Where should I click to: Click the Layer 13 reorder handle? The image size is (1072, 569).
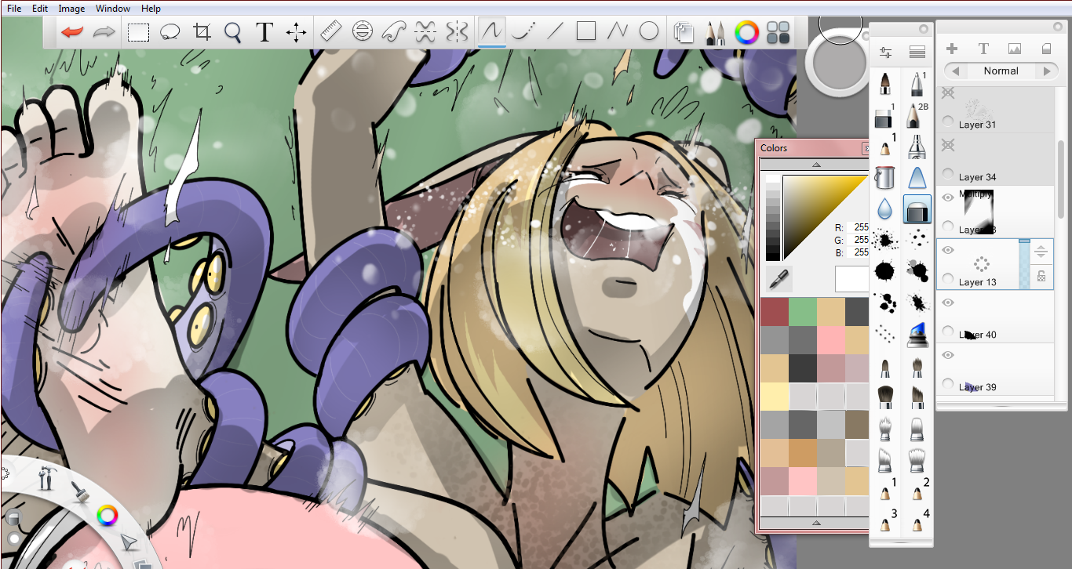click(x=1041, y=252)
